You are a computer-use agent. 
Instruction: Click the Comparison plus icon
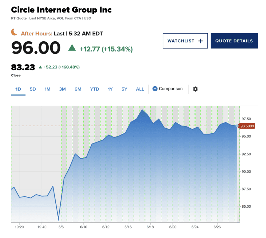[155, 89]
